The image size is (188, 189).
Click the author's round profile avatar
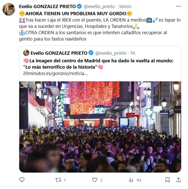[9, 9]
